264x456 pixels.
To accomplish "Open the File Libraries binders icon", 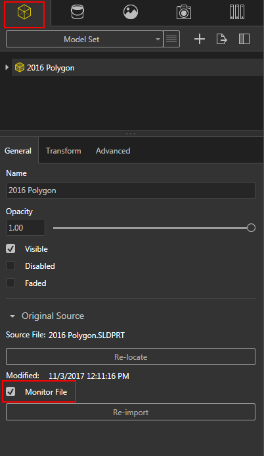I will pyautogui.click(x=237, y=13).
